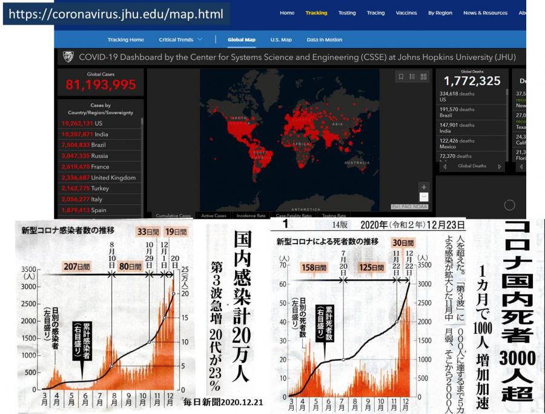Click the Global Deaths pager label

pyautogui.click(x=472, y=166)
